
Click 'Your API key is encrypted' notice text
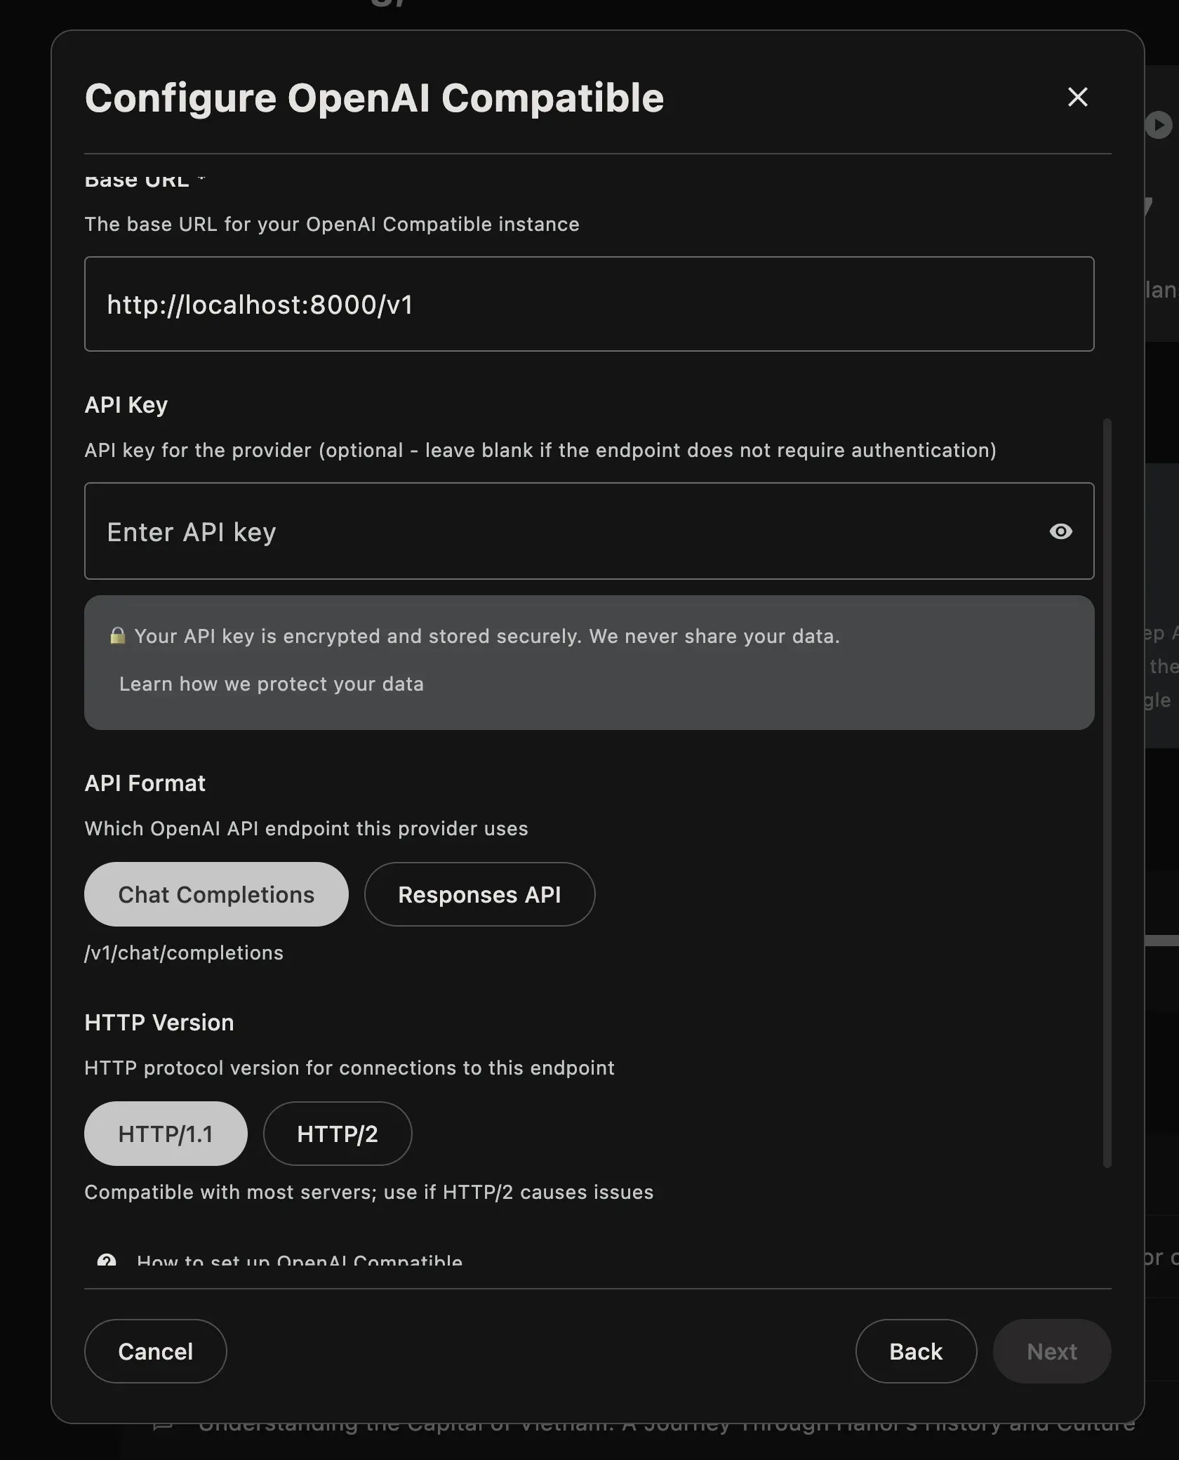pyautogui.click(x=487, y=636)
